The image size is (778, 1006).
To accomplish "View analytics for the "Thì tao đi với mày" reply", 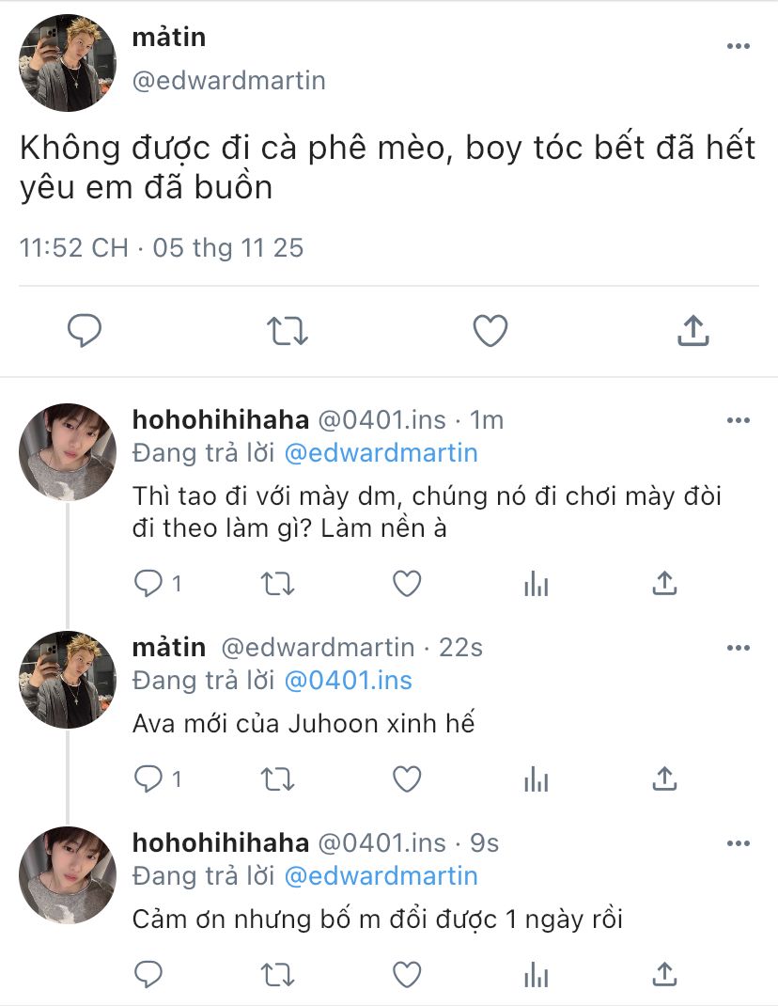I will [536, 584].
